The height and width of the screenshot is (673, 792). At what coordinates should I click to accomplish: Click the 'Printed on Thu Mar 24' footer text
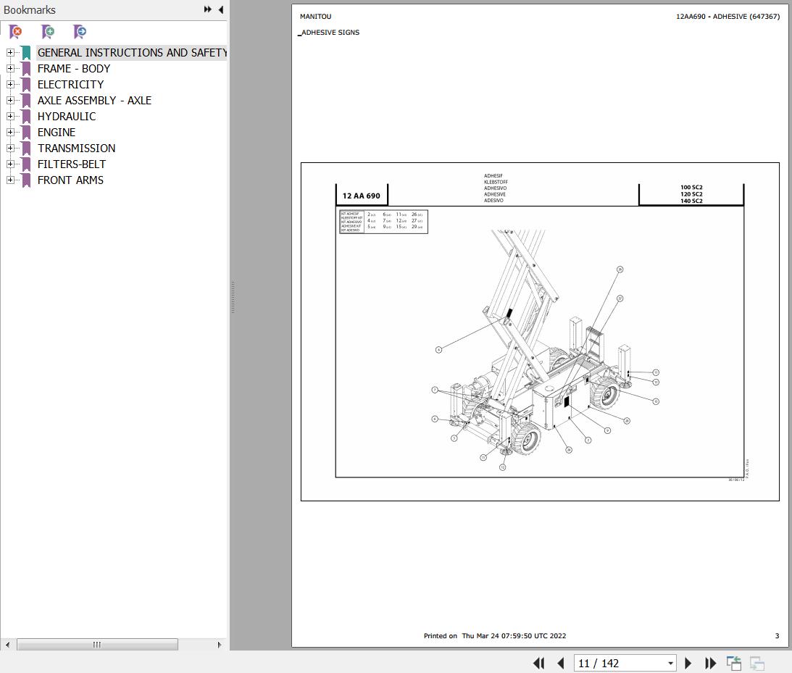pos(495,635)
